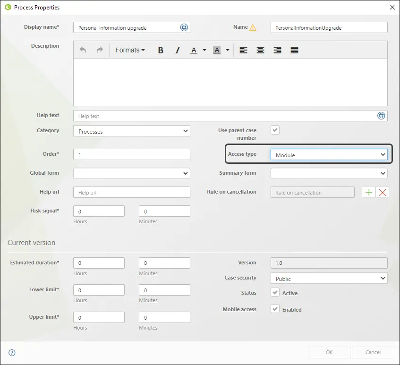The width and height of the screenshot is (400, 365).
Task: Add a rule on cancellation with green plus
Action: click(369, 192)
